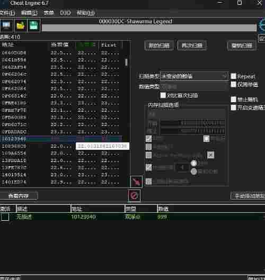Click the Cheat Engine logo icon
This screenshot has height=280, width=265.
(x=262, y=25)
